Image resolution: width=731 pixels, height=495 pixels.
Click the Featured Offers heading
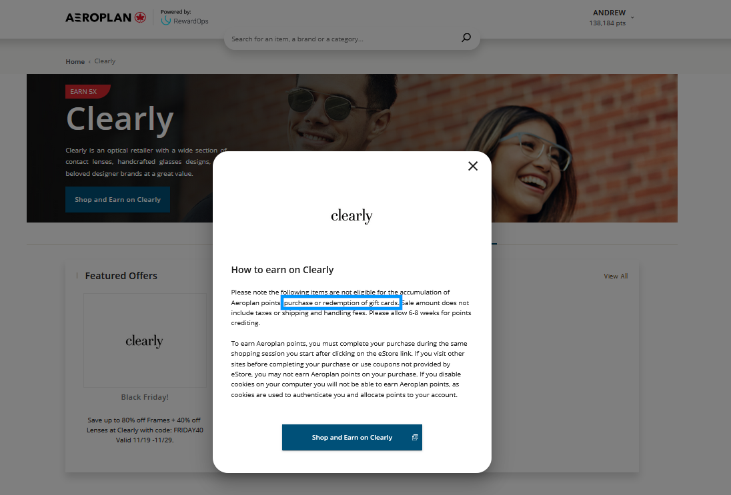tap(121, 276)
